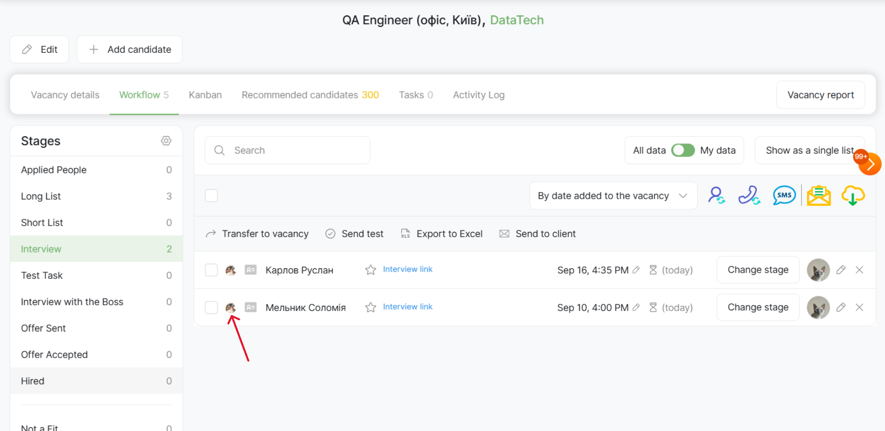Open Recommended candidates tab
The width and height of the screenshot is (885, 431).
[x=310, y=95]
